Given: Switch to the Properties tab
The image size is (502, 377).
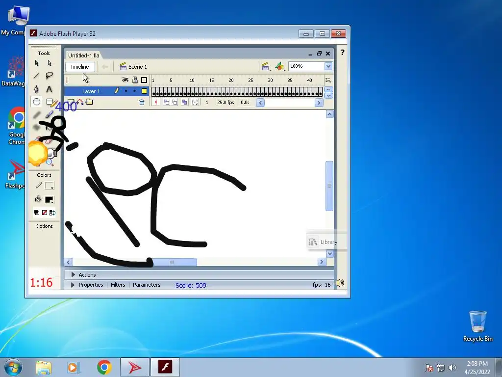Looking at the screenshot, I should click(91, 285).
